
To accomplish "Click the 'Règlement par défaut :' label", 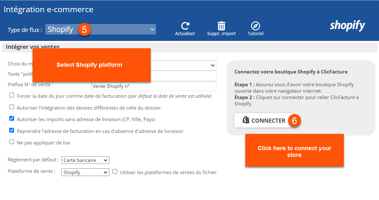I will click(33, 160).
